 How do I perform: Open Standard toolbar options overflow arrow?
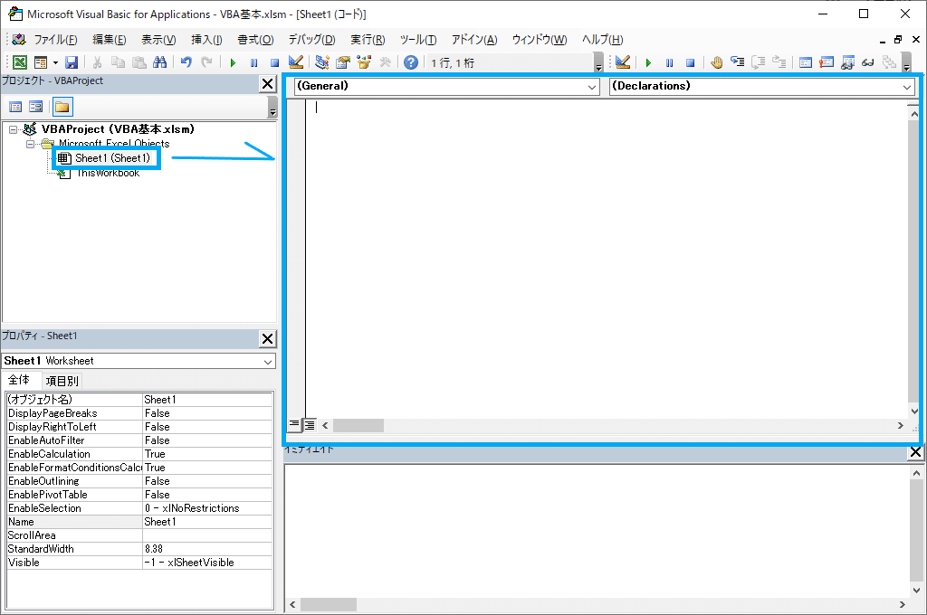599,64
